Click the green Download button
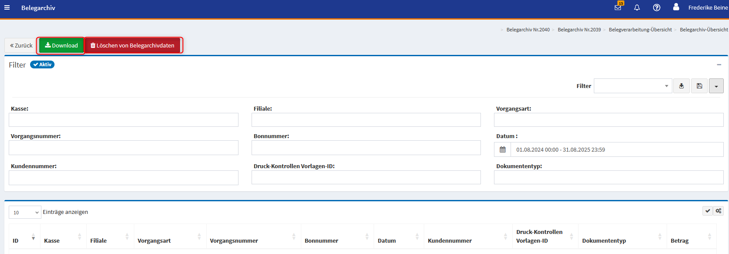 pyautogui.click(x=61, y=45)
